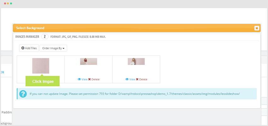This screenshot has height=126, width=268.
Task: Delete the blonde woman image
Action: (142, 79)
